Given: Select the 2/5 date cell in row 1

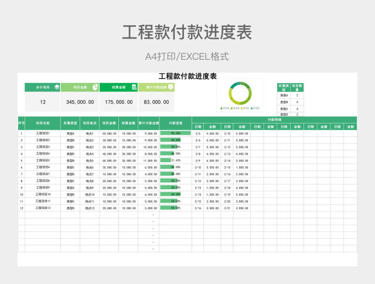Looking at the screenshot, I should coord(198,134).
